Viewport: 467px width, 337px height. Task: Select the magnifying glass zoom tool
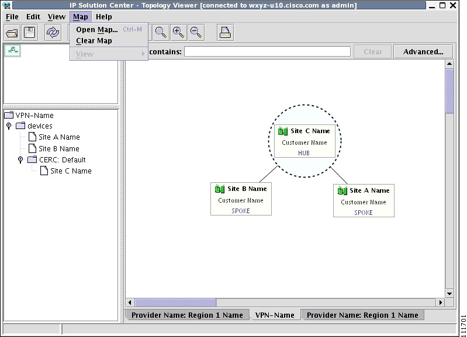161,33
